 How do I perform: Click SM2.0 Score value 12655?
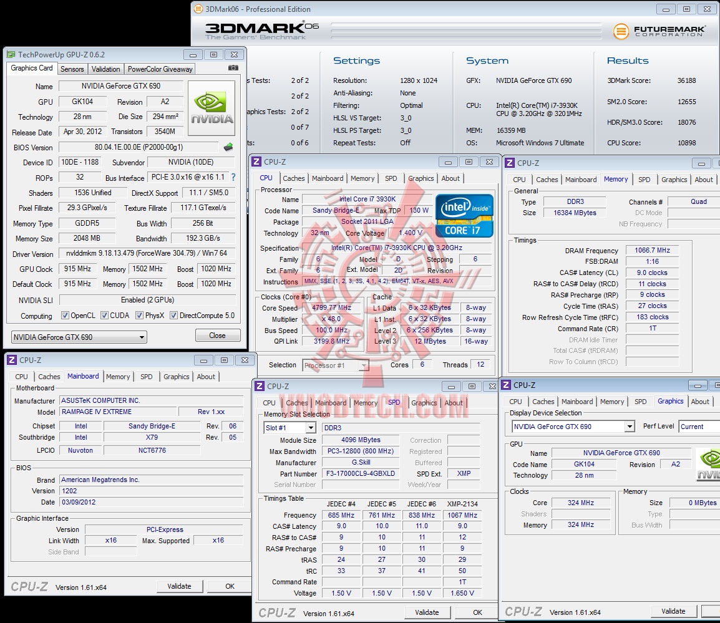(686, 102)
